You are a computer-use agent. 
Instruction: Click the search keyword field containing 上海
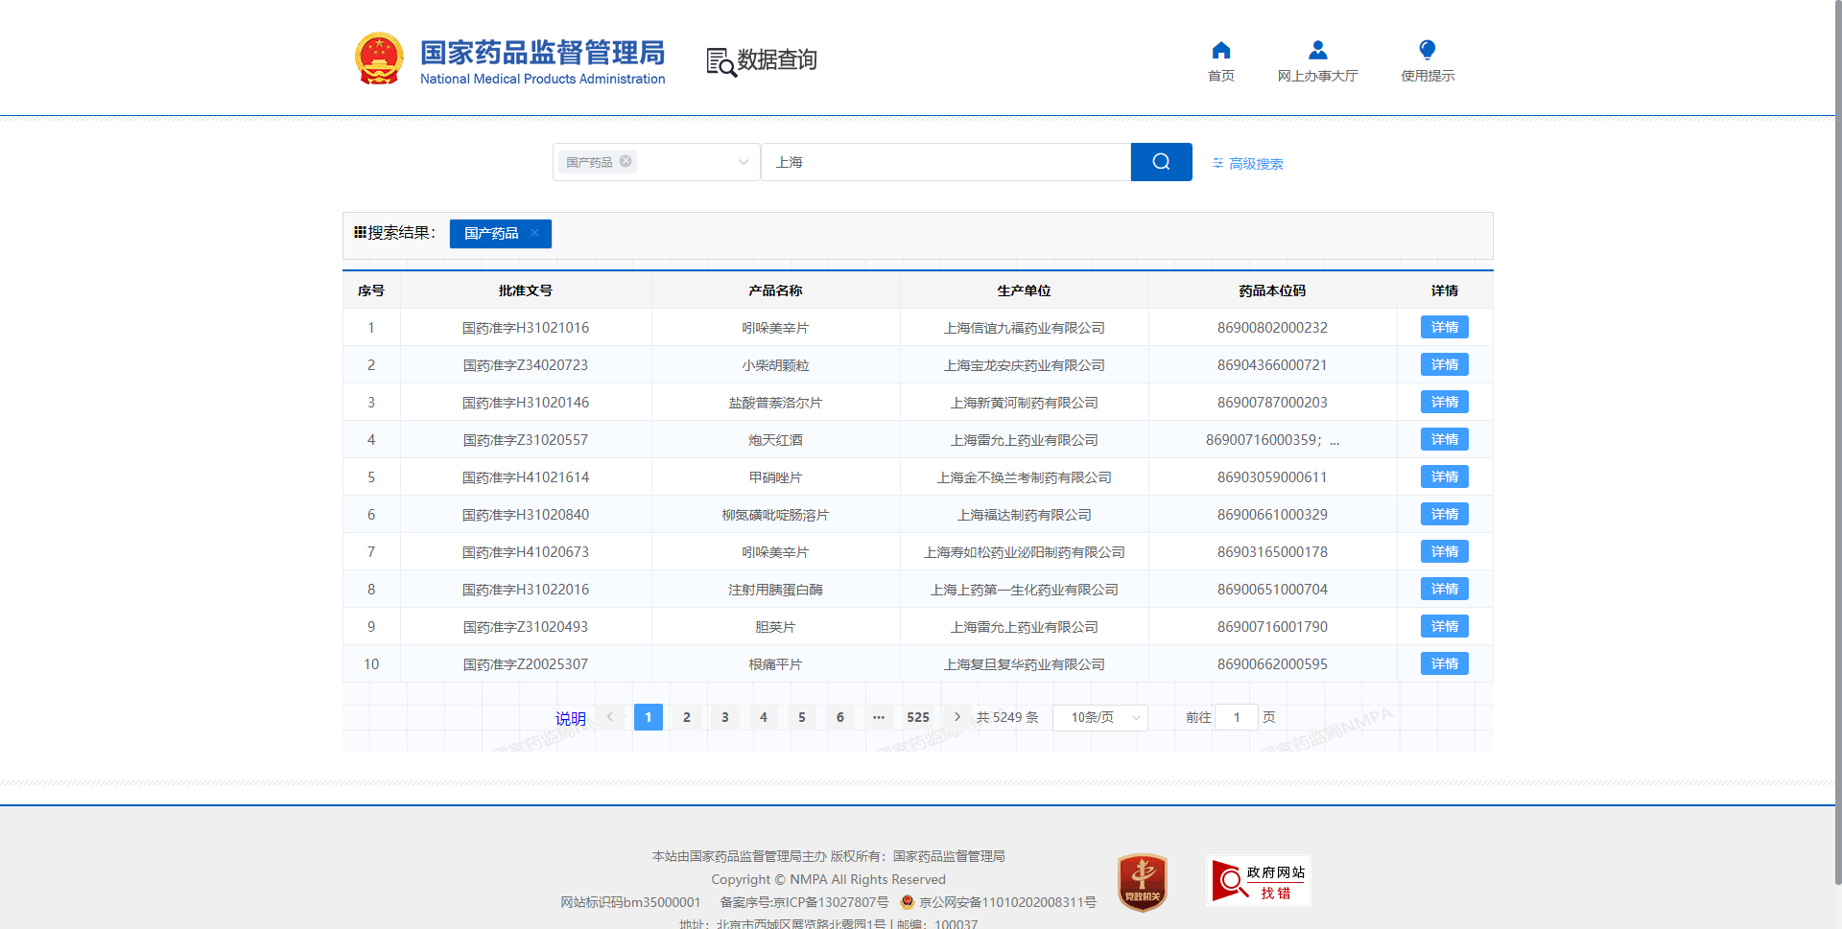(x=945, y=162)
